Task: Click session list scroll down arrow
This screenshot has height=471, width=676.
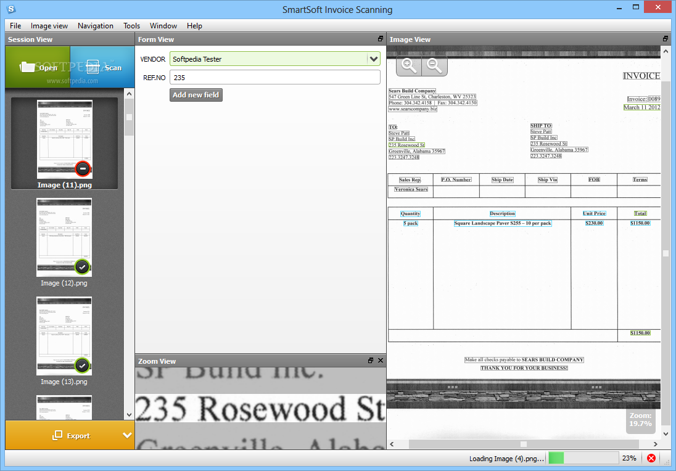Action: pos(129,415)
